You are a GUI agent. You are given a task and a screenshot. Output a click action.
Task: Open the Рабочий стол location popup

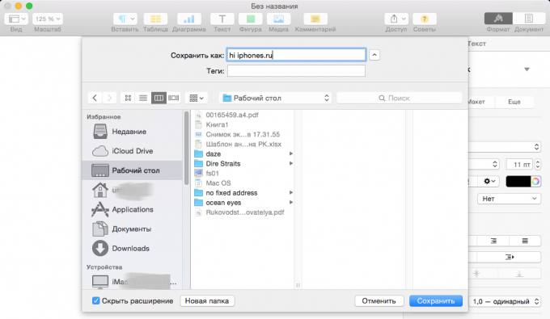click(x=275, y=98)
